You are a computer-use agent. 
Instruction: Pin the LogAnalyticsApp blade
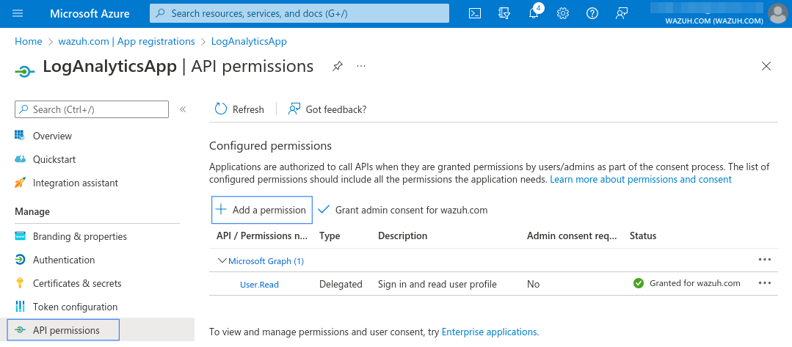pyautogui.click(x=338, y=66)
